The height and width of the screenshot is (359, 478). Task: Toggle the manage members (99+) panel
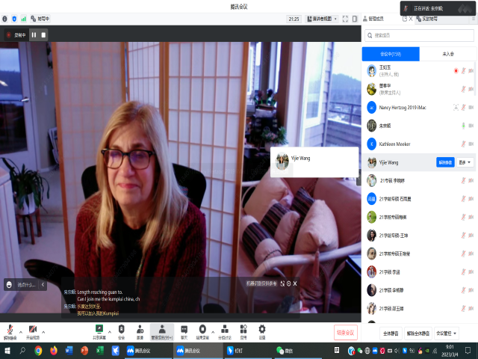(x=162, y=332)
